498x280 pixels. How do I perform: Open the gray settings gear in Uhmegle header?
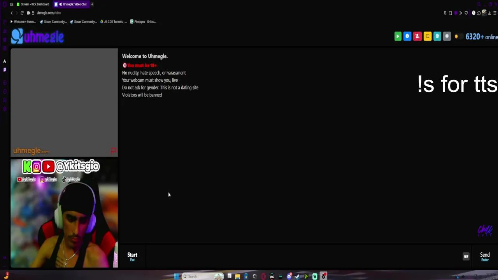[447, 36]
